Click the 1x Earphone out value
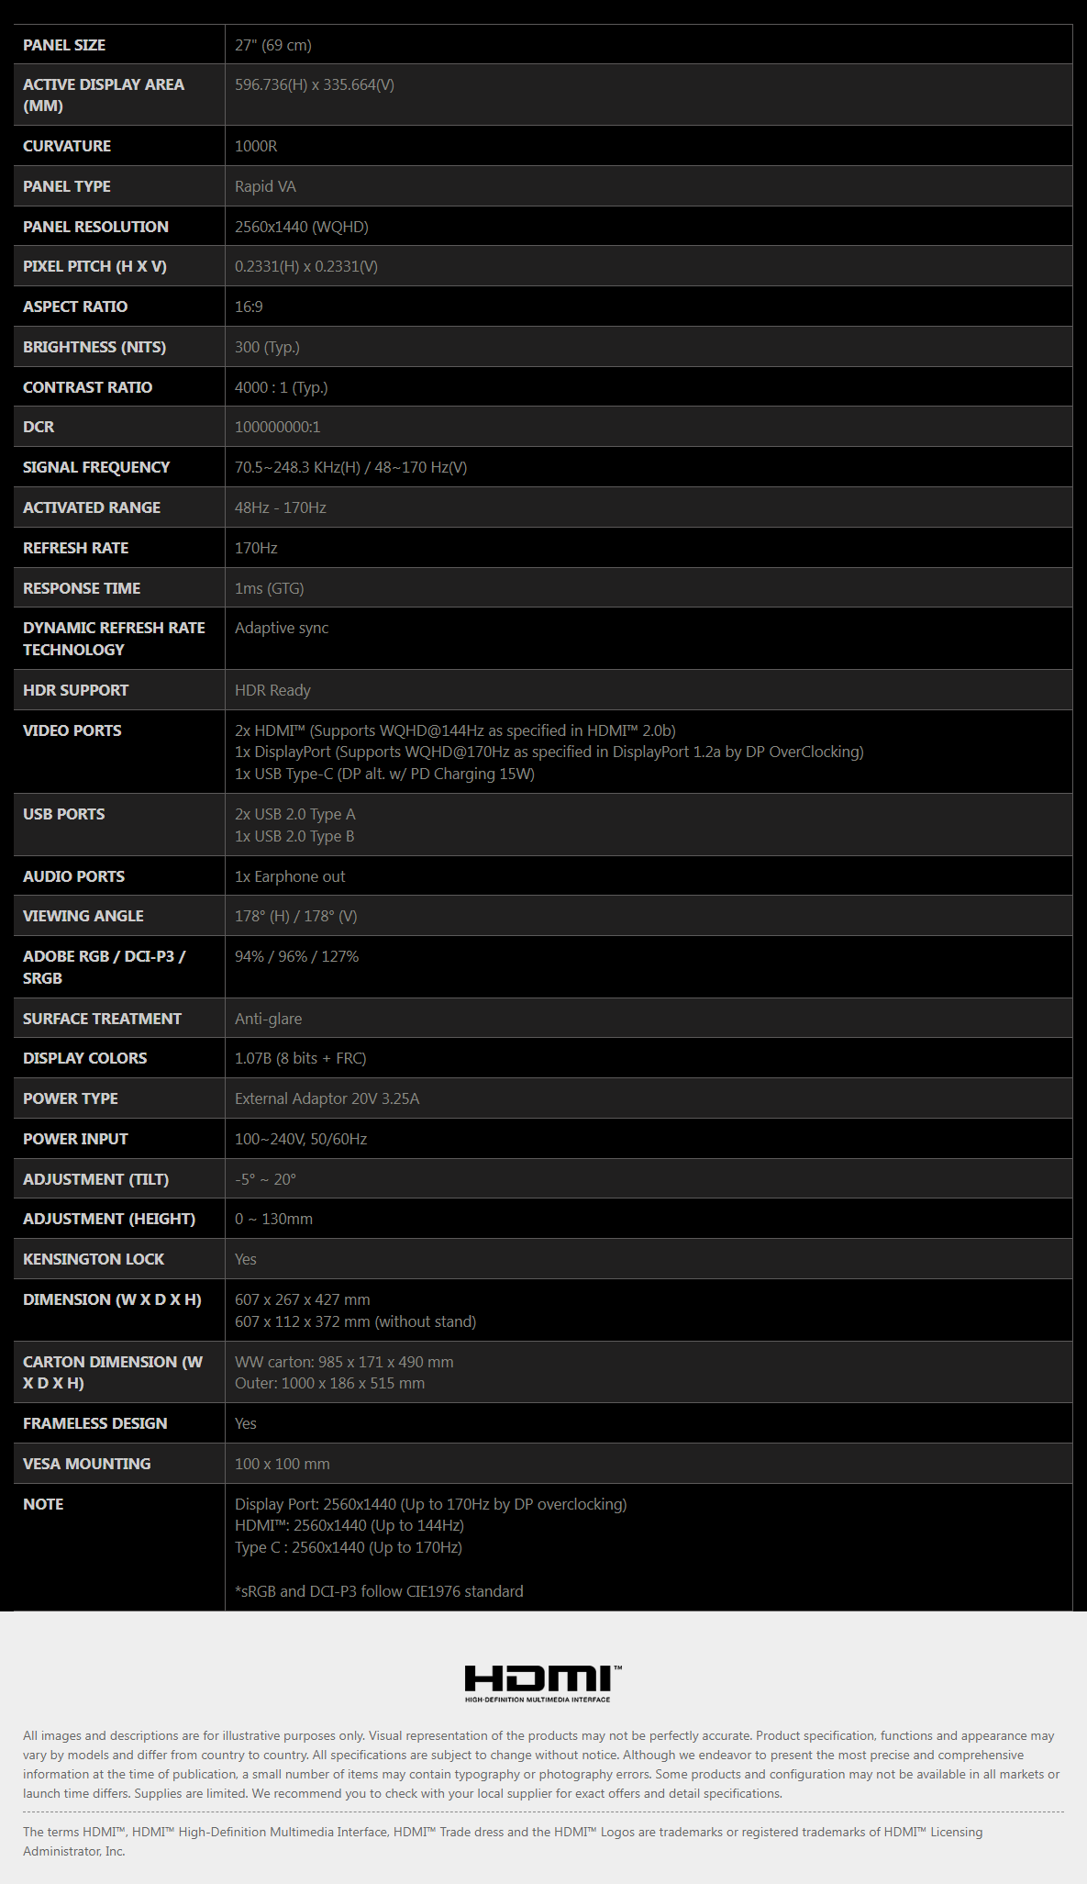The height and width of the screenshot is (1884, 1087). click(290, 876)
